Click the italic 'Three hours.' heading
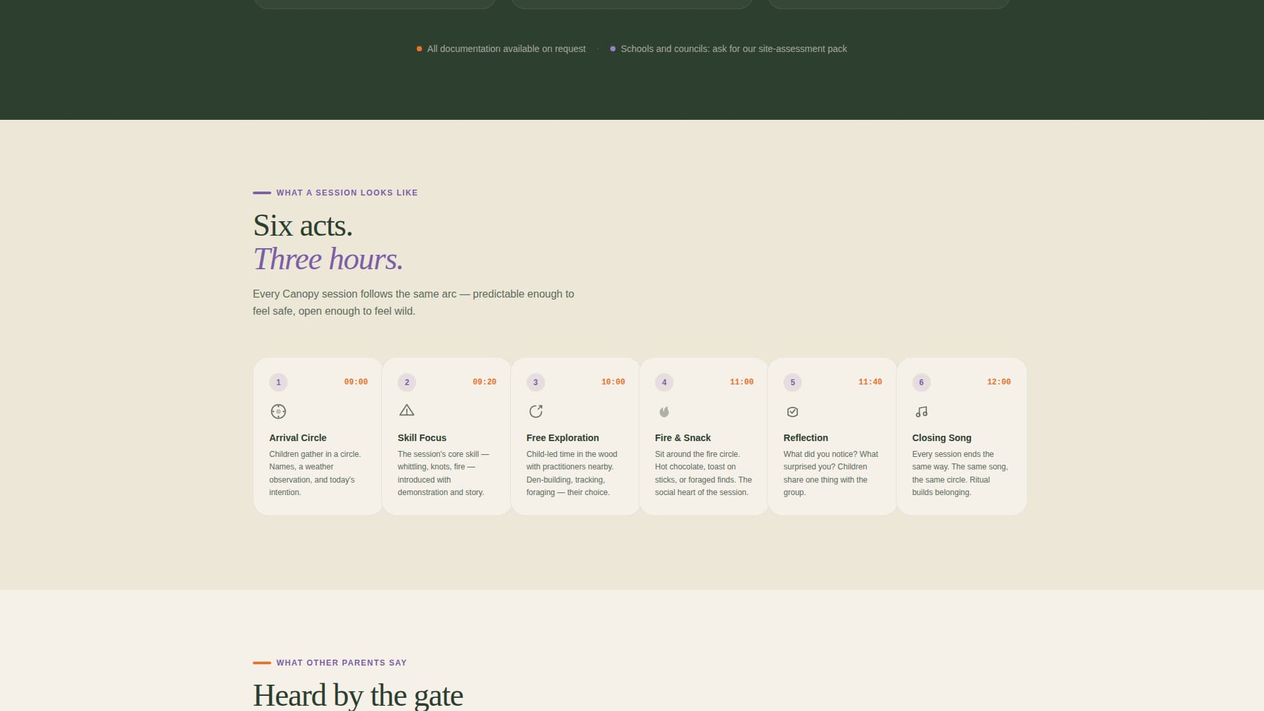Image resolution: width=1264 pixels, height=711 pixels. coord(328,259)
